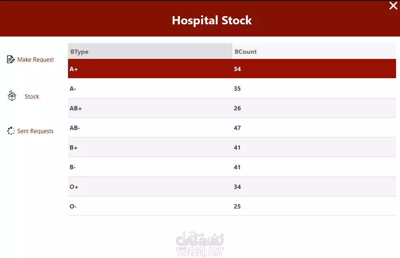Viewport: 400px width, 258px height.
Task: Open the Make Request page
Action: tap(35, 60)
